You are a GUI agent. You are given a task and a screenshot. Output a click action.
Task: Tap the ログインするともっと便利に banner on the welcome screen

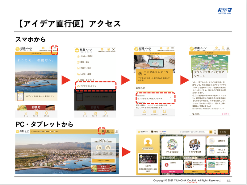click(x=36, y=96)
